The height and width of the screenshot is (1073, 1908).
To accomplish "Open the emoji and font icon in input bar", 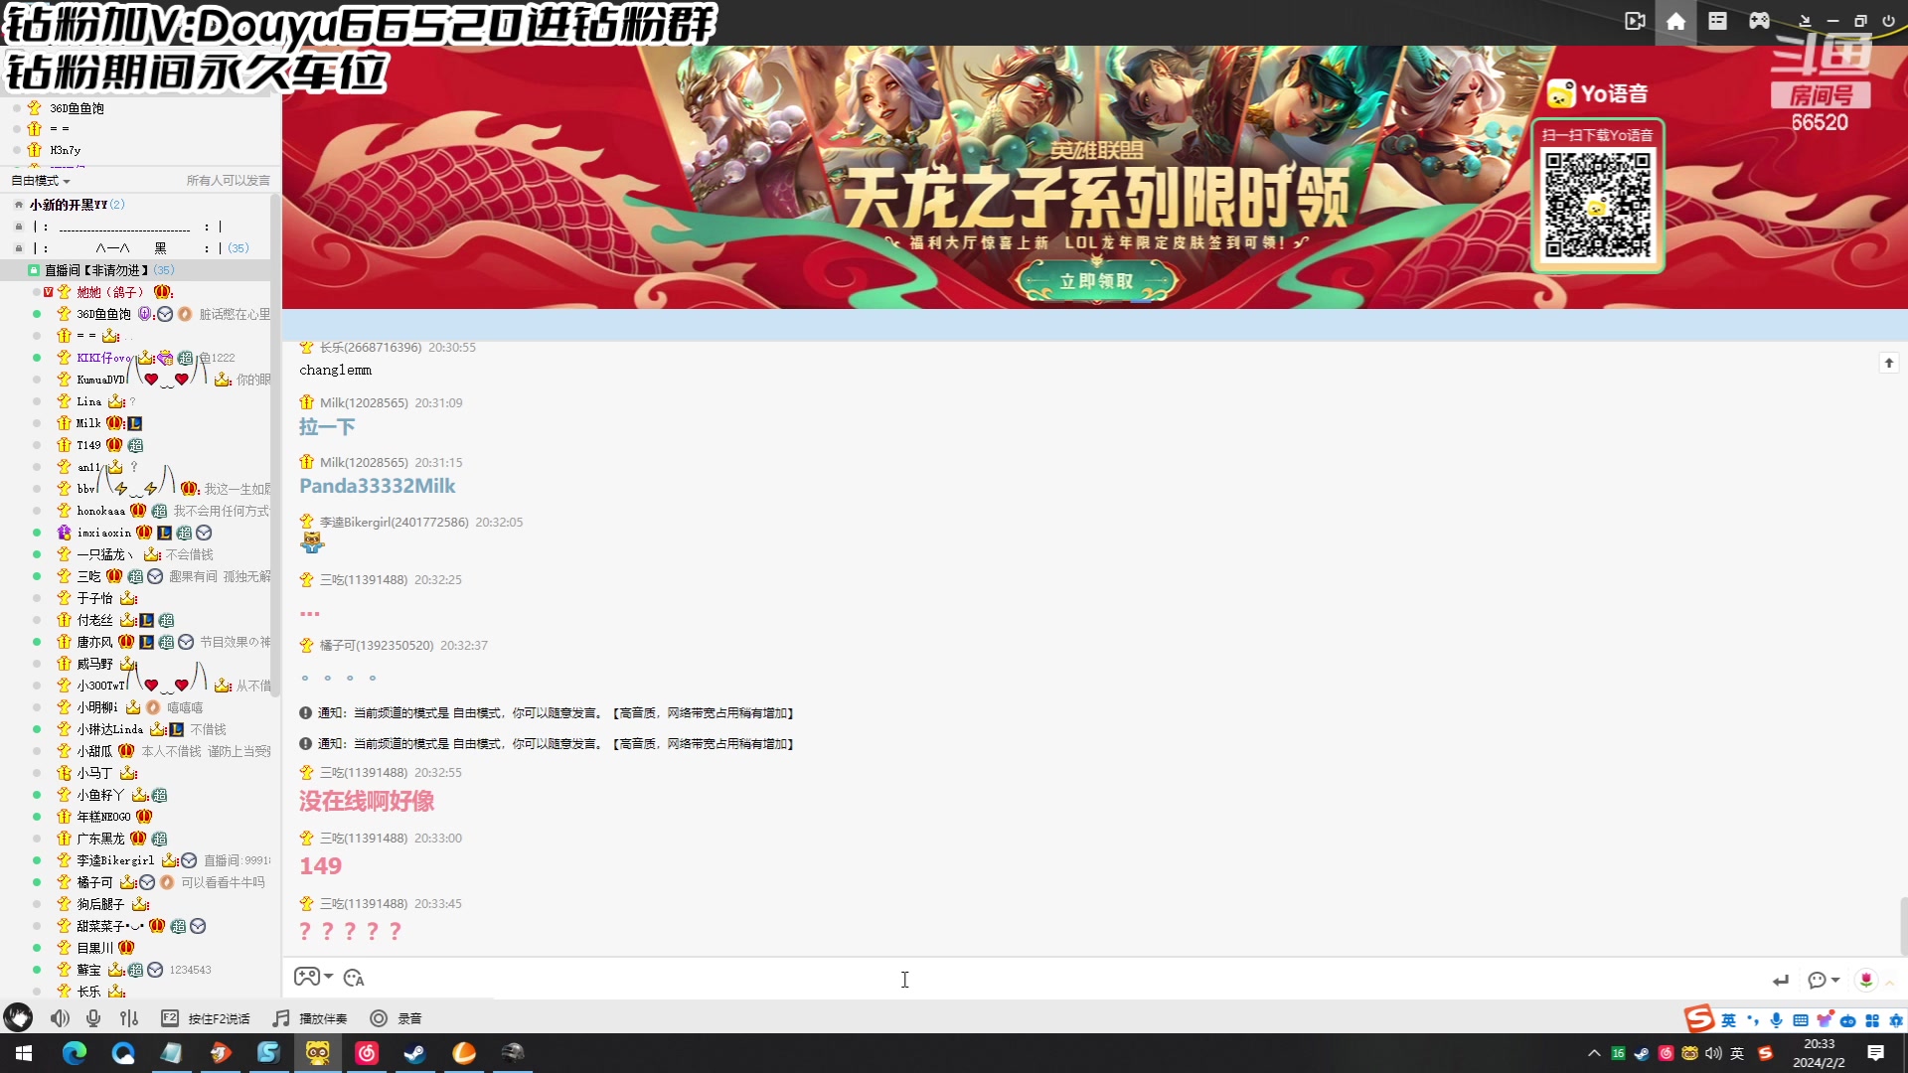I will [x=354, y=979].
